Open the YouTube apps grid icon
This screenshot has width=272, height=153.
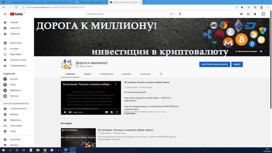(248, 14)
